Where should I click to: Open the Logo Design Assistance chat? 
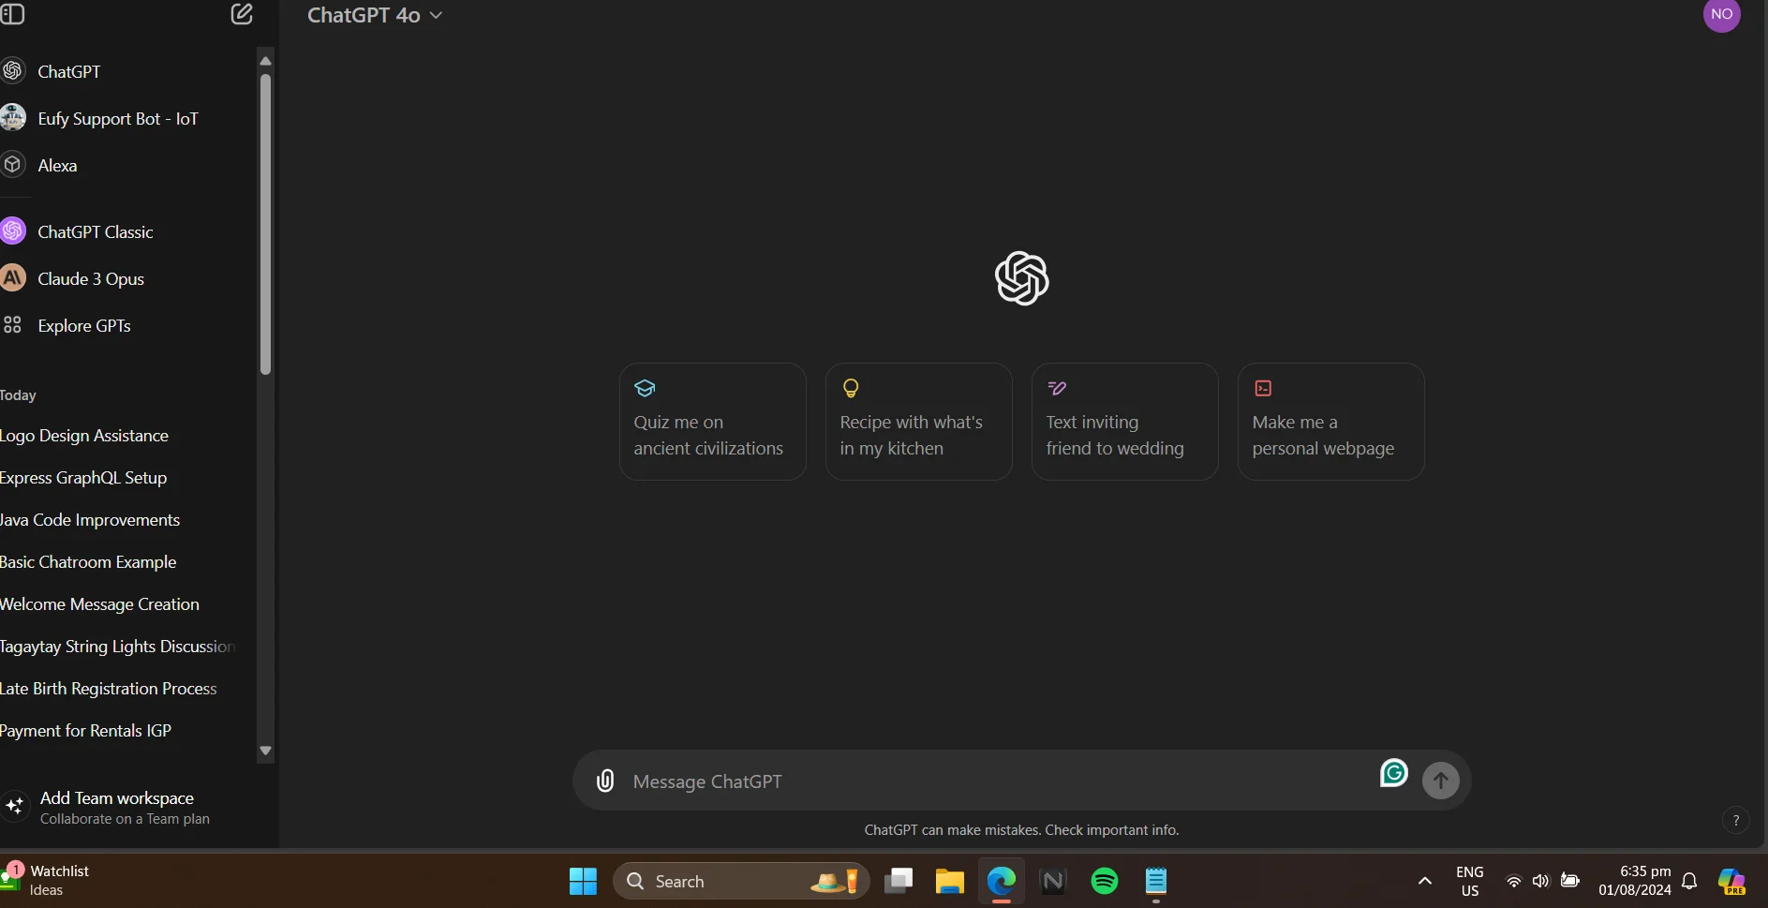click(84, 436)
